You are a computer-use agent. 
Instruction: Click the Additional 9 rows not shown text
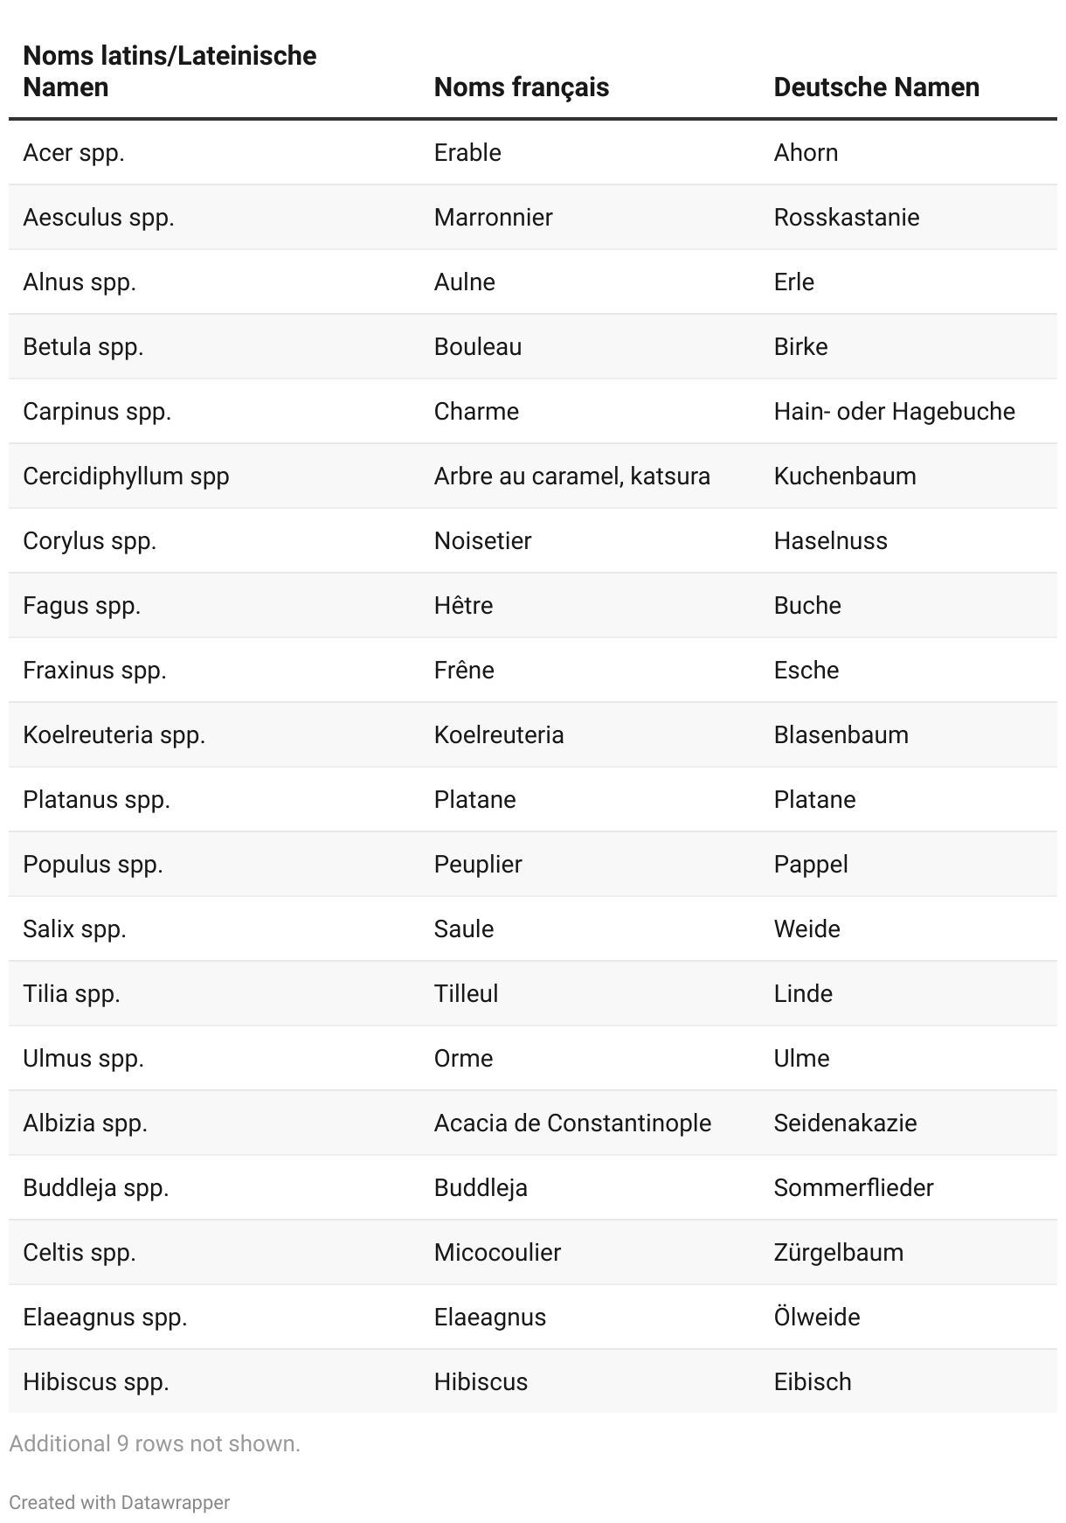(x=155, y=1443)
